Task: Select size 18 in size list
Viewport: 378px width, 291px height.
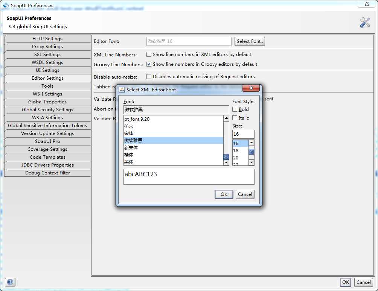Action: point(240,151)
